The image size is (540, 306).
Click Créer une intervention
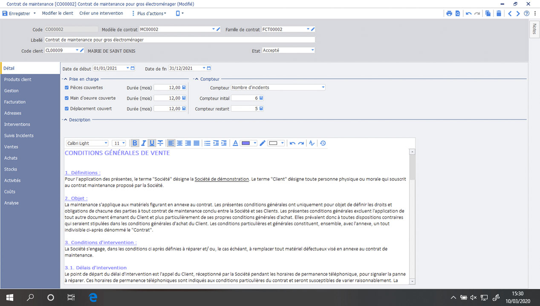click(101, 14)
